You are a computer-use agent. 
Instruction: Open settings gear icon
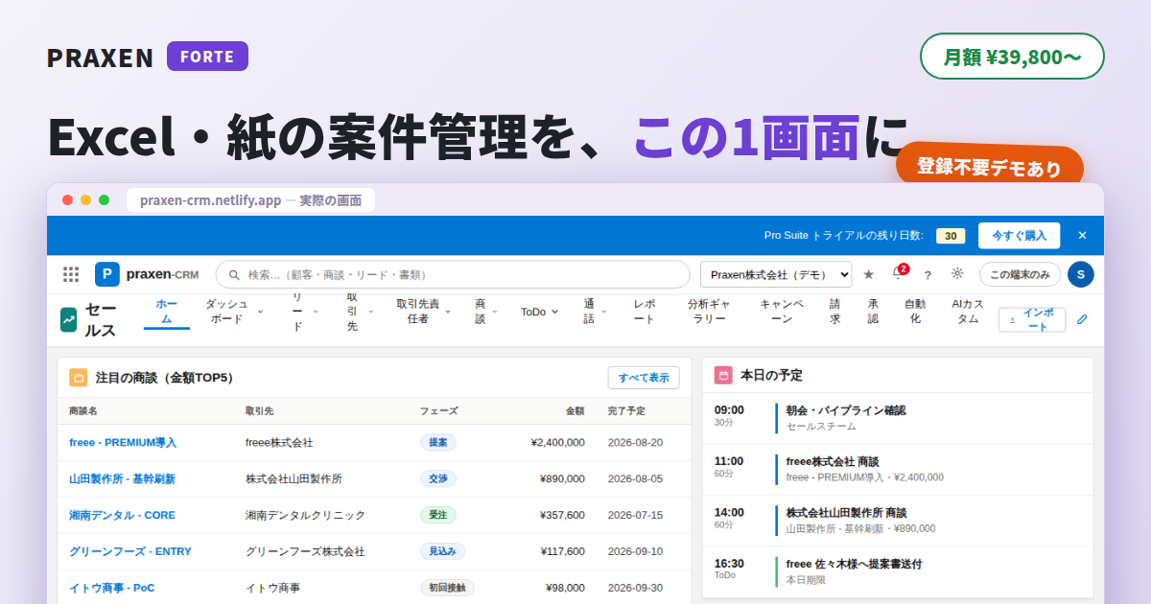coord(957,273)
